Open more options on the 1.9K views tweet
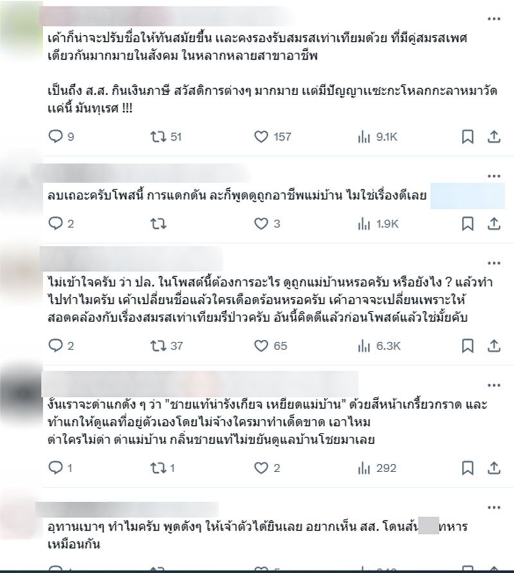 coord(494,176)
